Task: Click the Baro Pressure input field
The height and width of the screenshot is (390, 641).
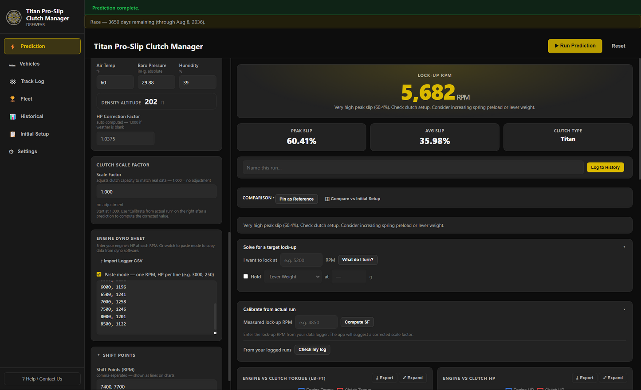Action: [x=156, y=82]
